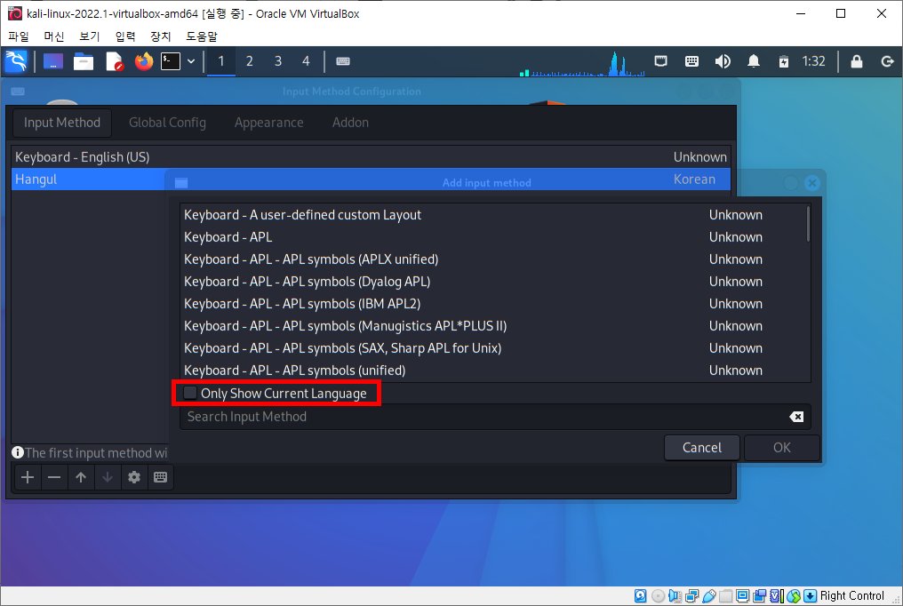This screenshot has width=903, height=606.
Task: Open the terminal emulator icon
Action: click(x=171, y=61)
